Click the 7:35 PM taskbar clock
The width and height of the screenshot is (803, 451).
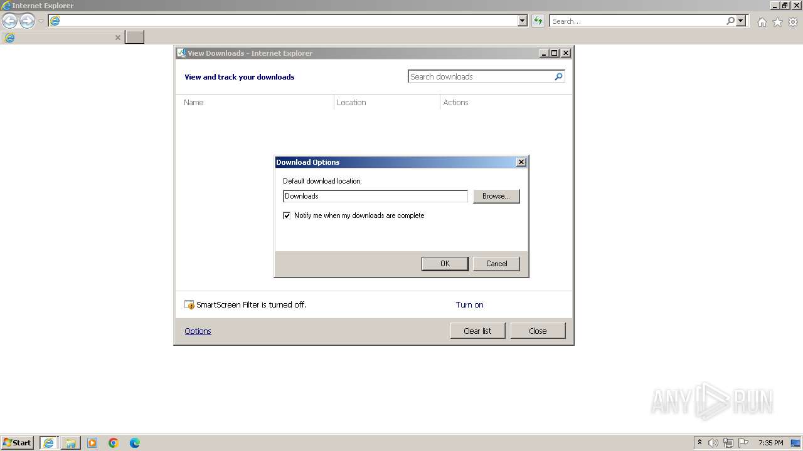point(770,443)
